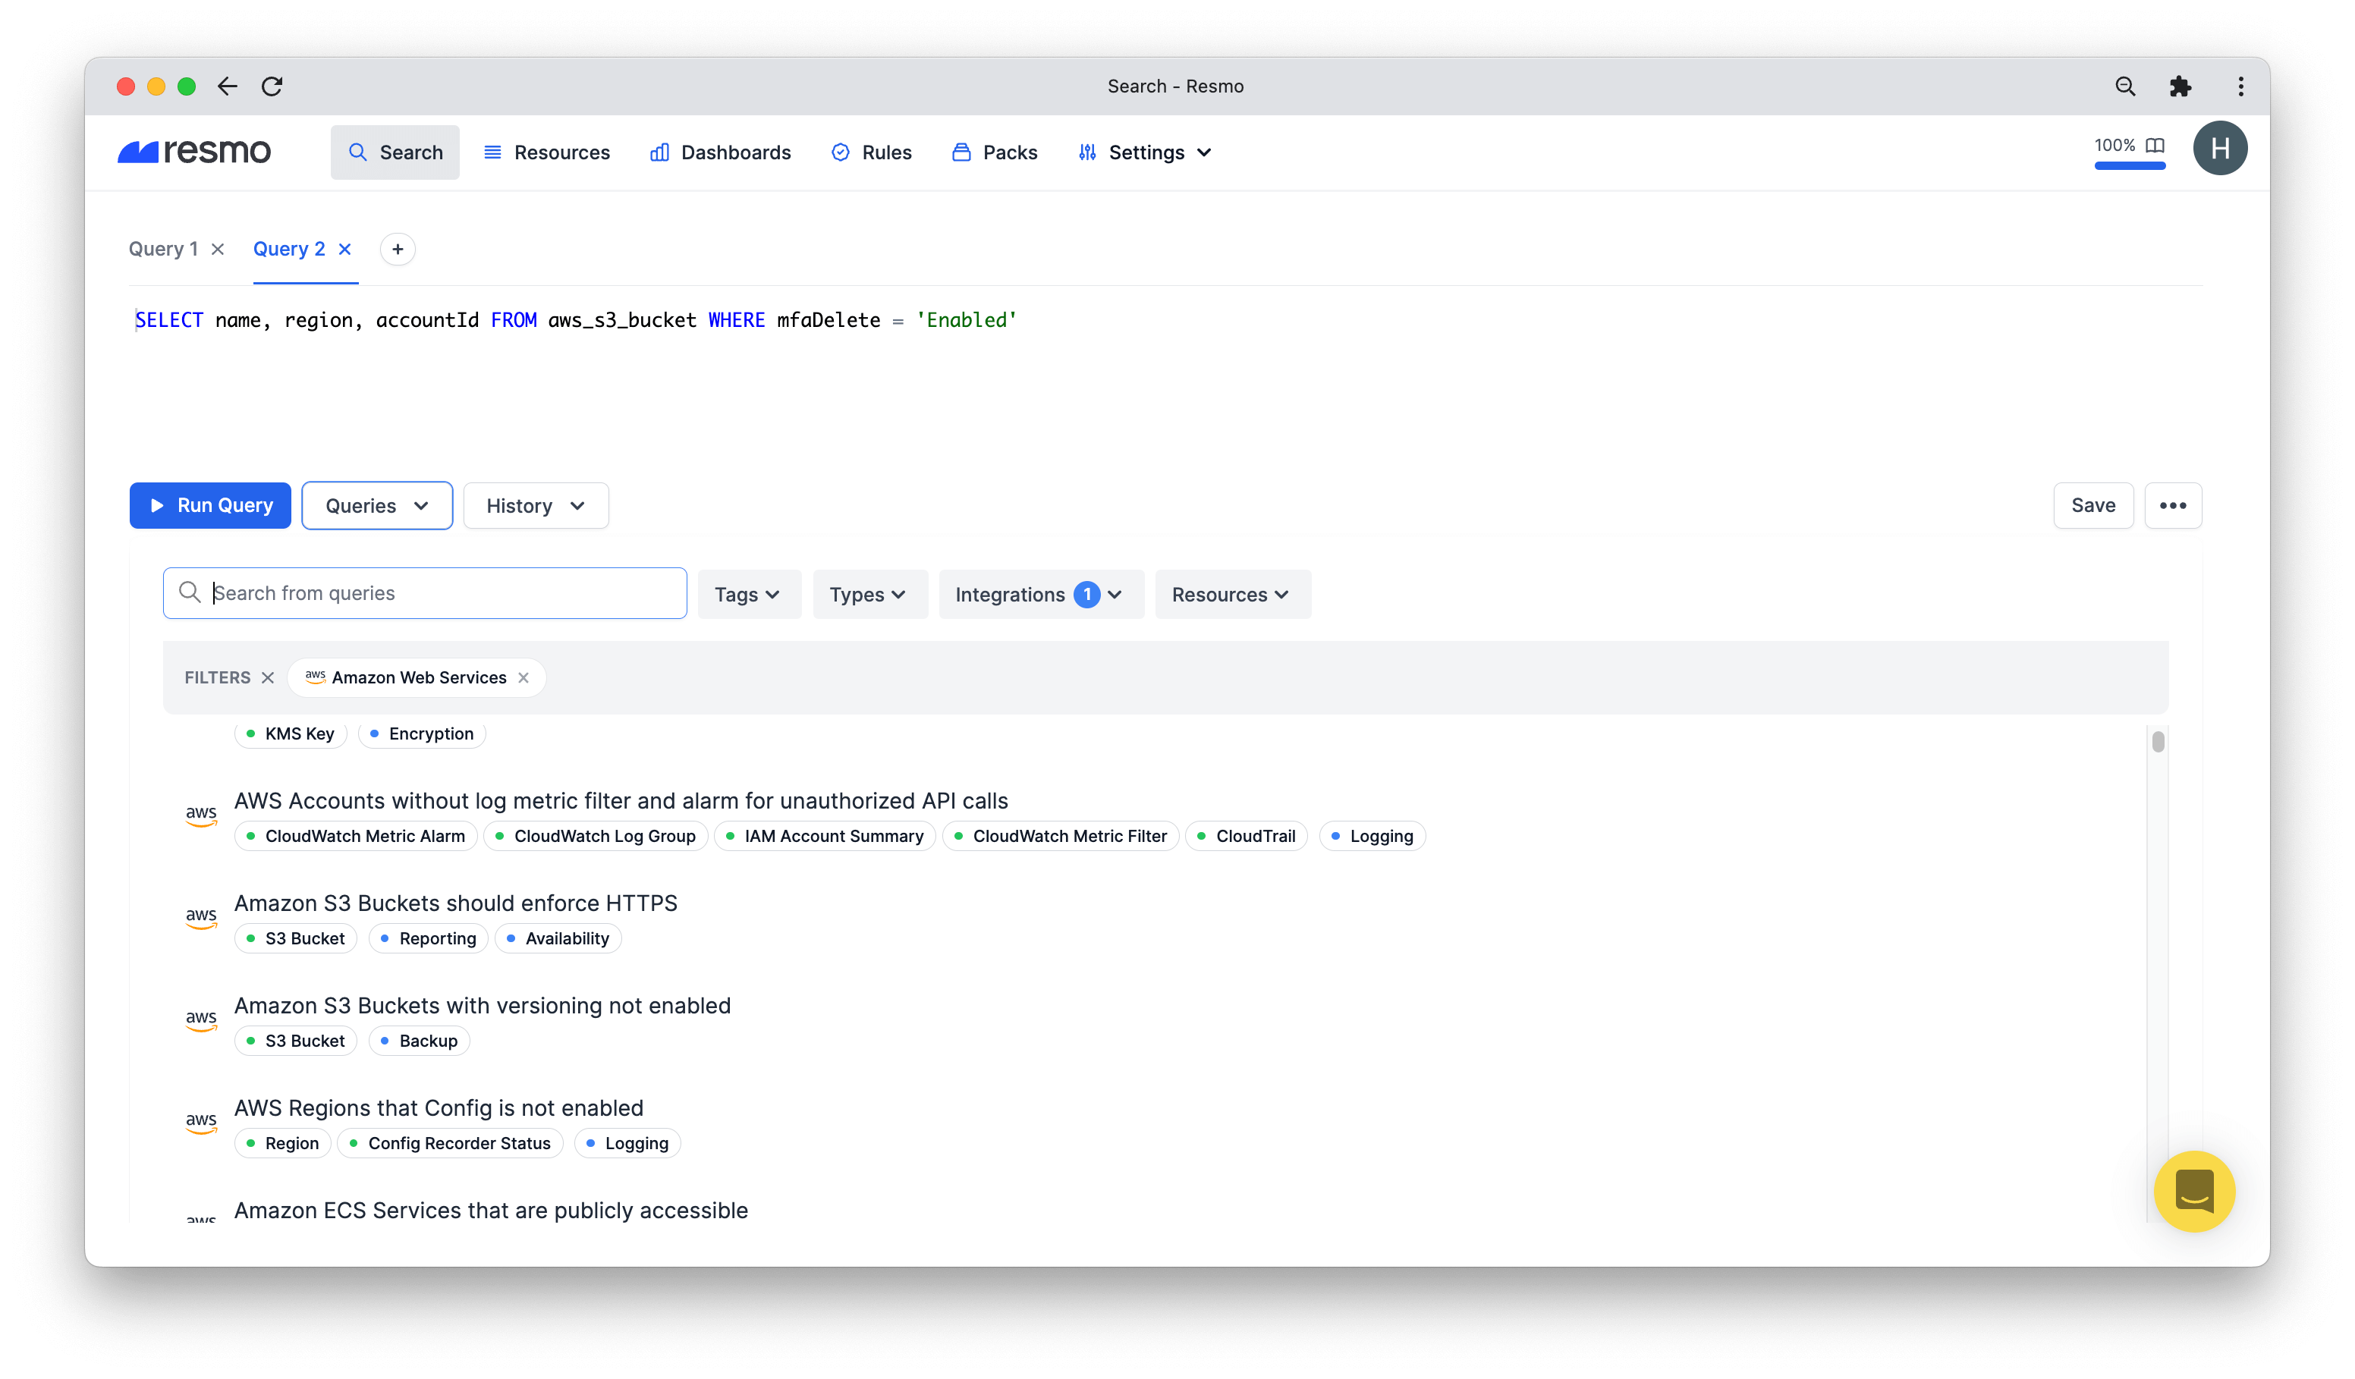2355x1379 pixels.
Task: Open the Dashboards nav item
Action: (721, 152)
